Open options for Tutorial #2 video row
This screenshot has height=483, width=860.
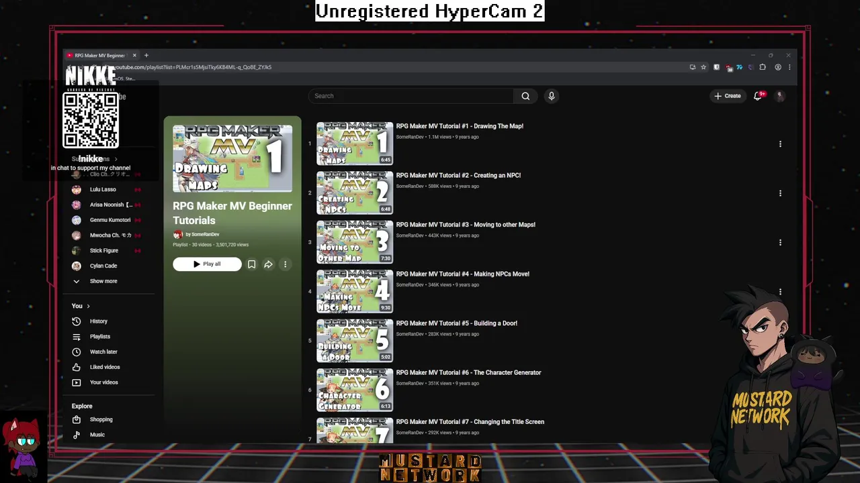[x=780, y=193]
